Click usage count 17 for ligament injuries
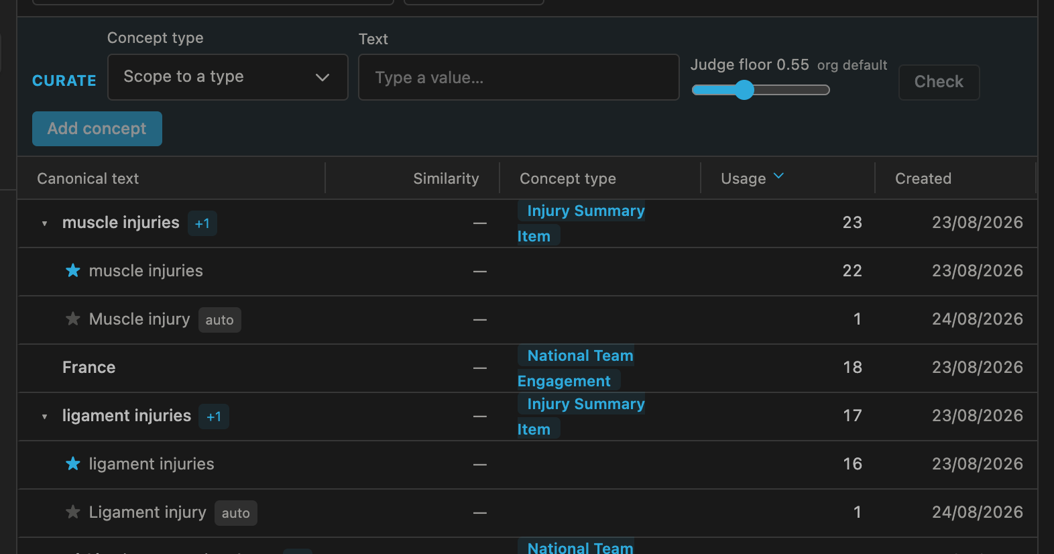This screenshot has width=1054, height=554. 852,416
